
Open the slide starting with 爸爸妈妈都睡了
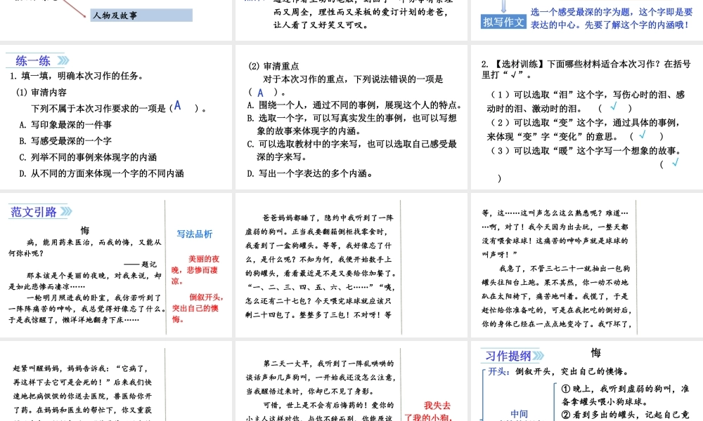tap(351, 265)
